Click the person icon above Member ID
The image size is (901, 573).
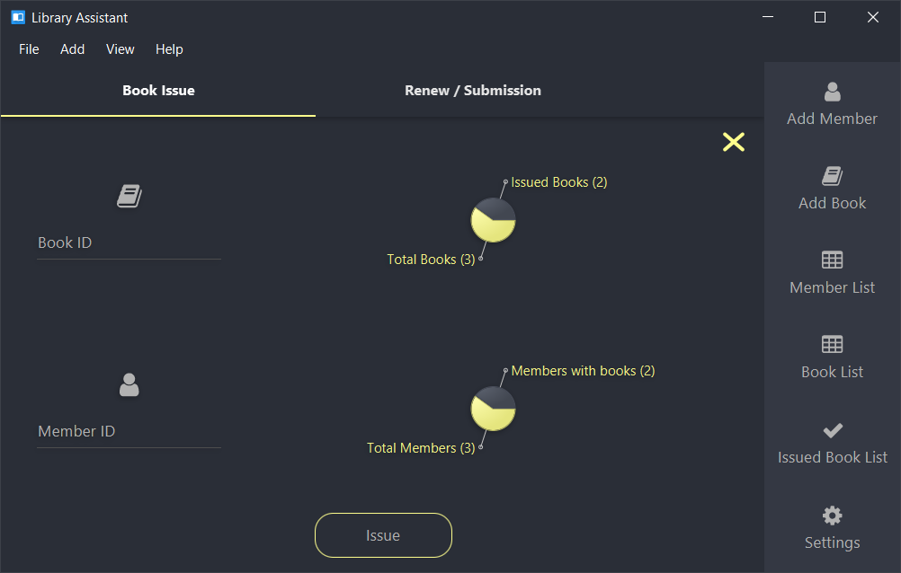tap(129, 384)
